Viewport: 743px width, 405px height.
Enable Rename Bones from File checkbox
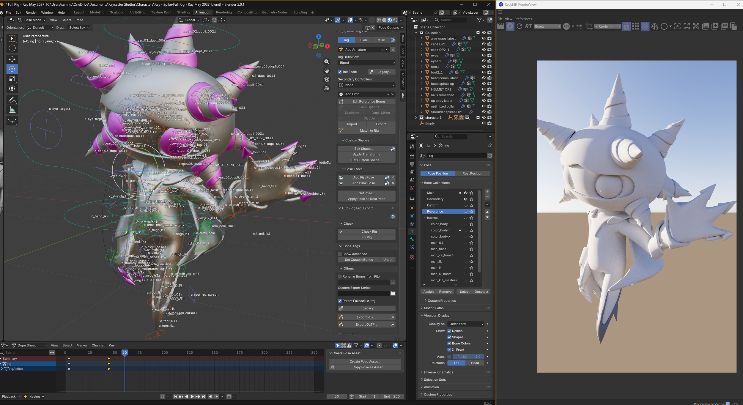340,277
